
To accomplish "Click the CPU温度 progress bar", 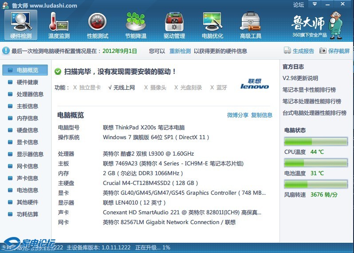I will point(316,142).
